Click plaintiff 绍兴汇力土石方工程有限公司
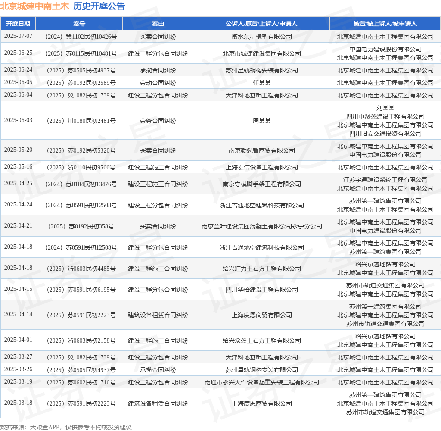441x431 pixels. point(261,269)
